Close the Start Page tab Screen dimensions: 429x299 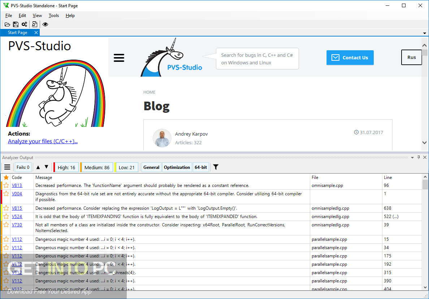coord(36,33)
